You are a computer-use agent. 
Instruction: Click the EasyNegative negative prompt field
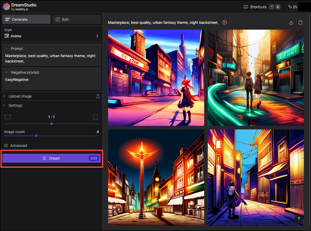click(51, 80)
